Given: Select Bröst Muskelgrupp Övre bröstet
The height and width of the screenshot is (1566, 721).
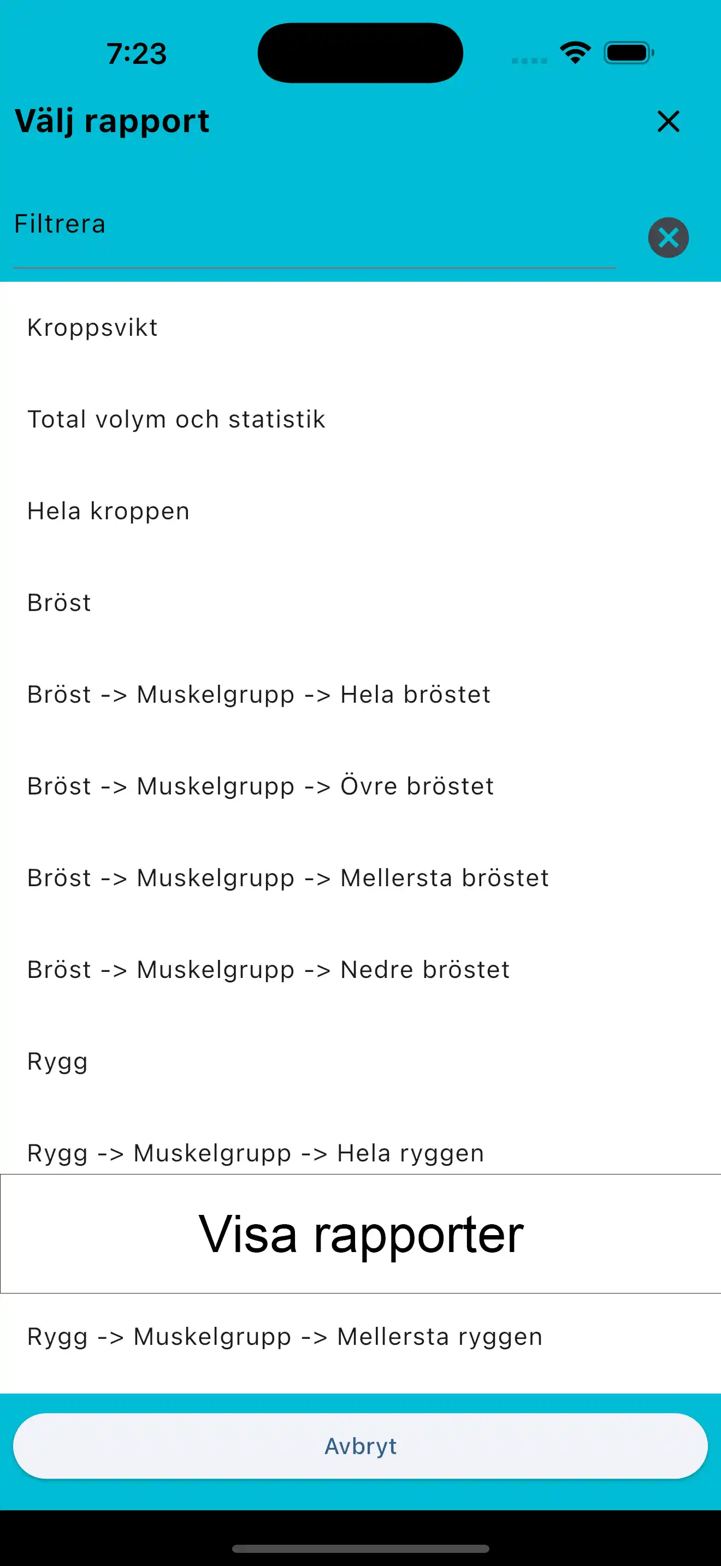Looking at the screenshot, I should (259, 786).
